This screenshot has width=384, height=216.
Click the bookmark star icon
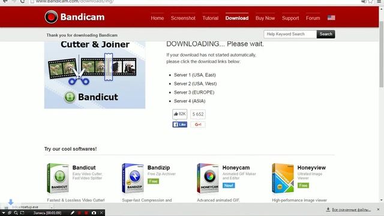(371, 1)
